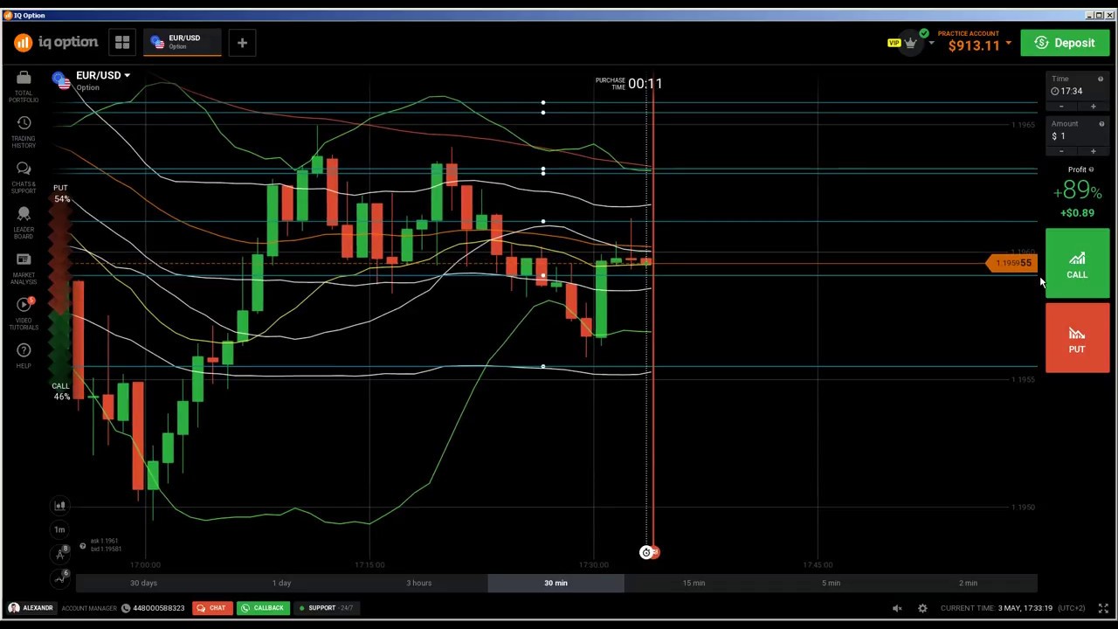Click the Deposit button
The width and height of the screenshot is (1118, 629).
pos(1065,43)
